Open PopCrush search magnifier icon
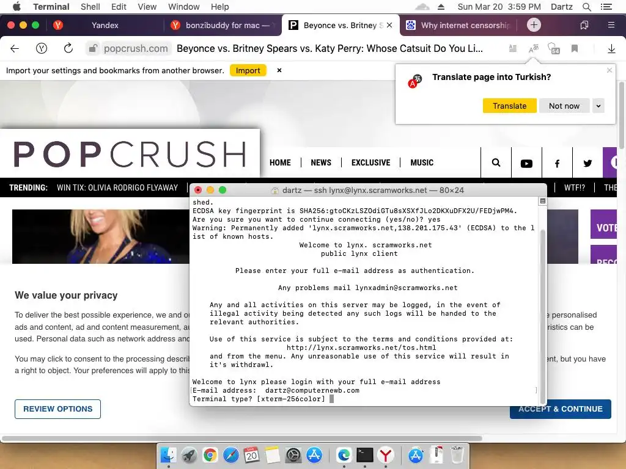This screenshot has width=626, height=469. [x=496, y=162]
